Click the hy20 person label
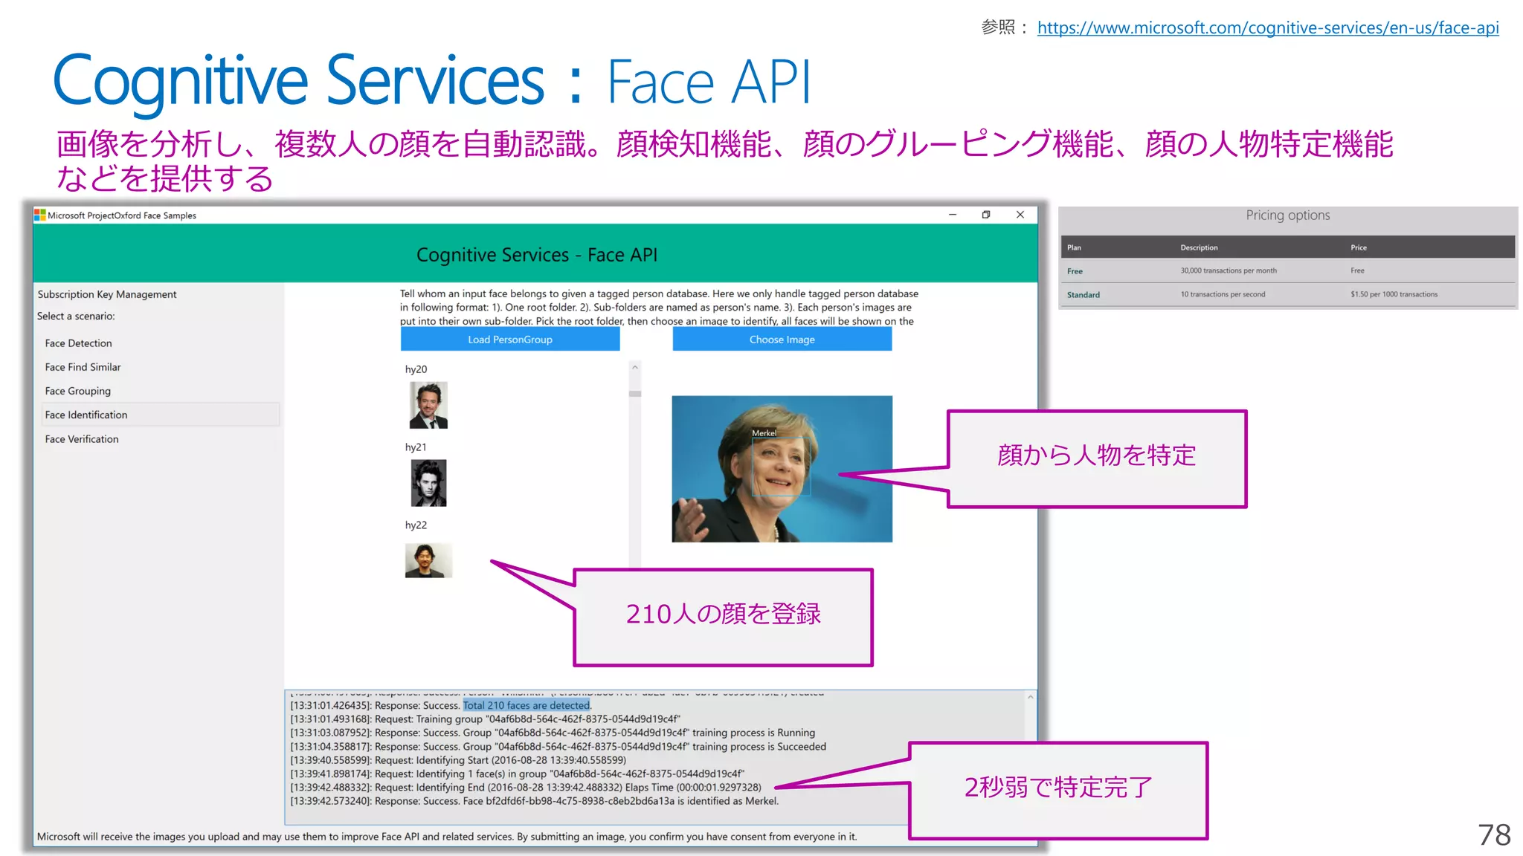 point(416,369)
